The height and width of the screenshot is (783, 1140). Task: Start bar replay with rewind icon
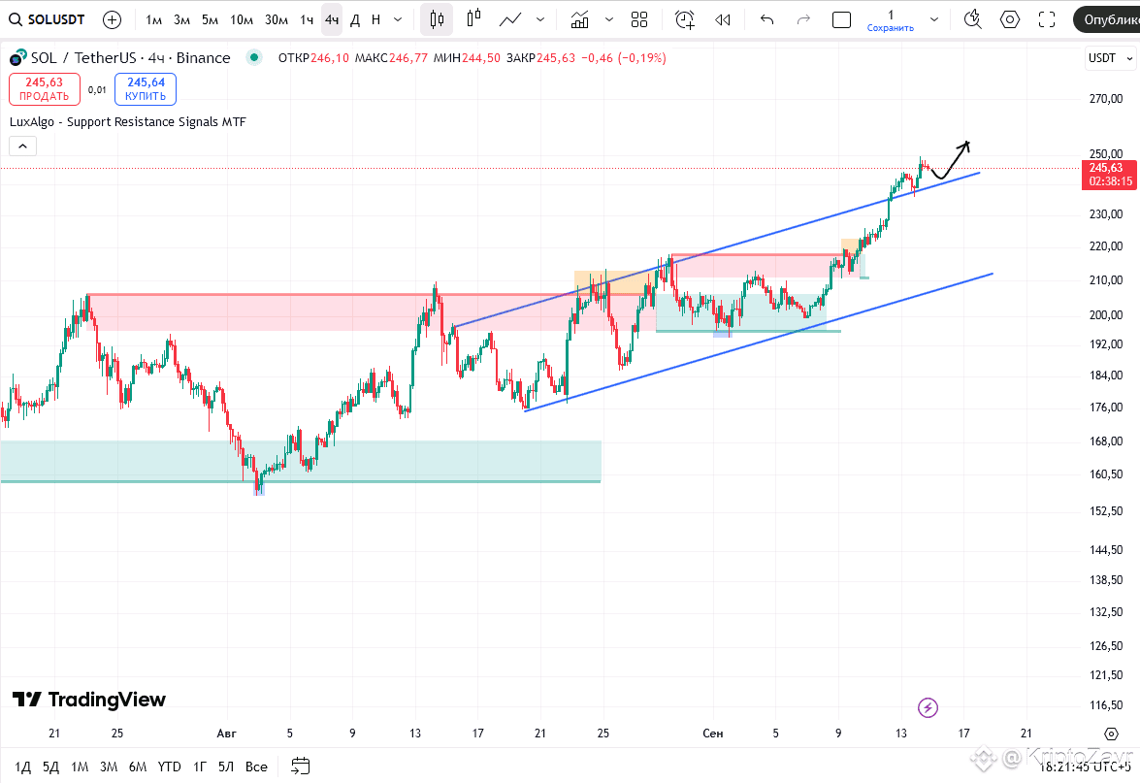723,19
